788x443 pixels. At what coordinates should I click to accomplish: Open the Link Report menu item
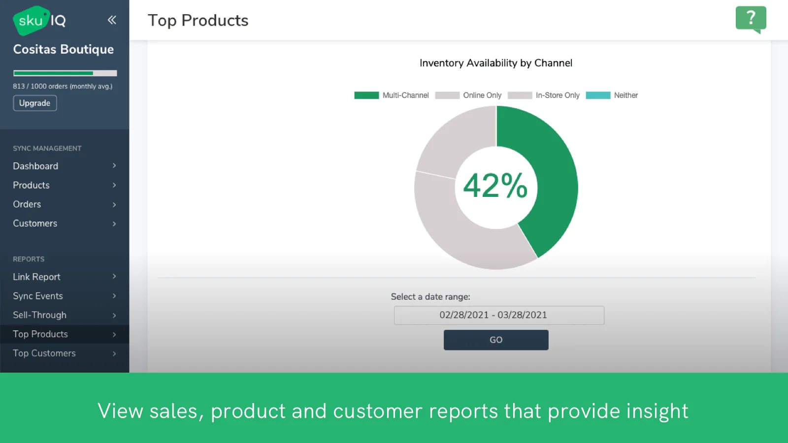click(36, 277)
